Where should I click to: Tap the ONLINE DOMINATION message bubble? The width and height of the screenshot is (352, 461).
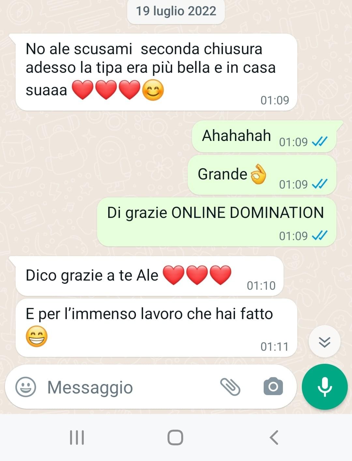[x=217, y=222]
